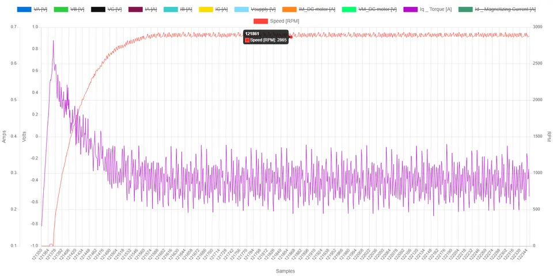Click the 'RPM' right axis title
This screenshot has width=553, height=276.
548,137
